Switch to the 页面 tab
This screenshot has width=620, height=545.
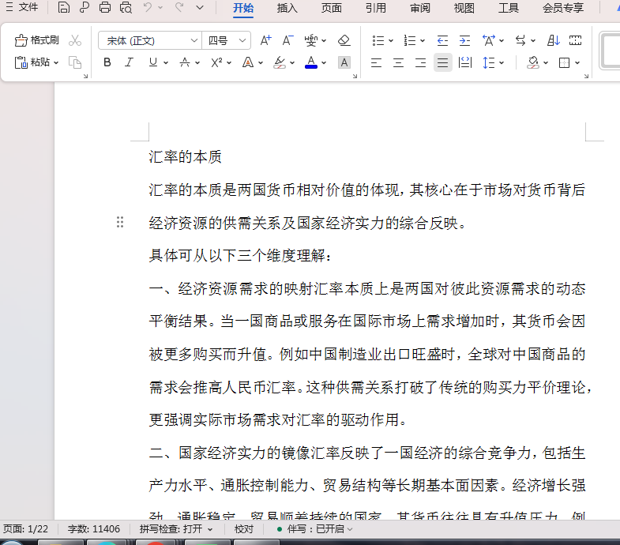click(x=332, y=8)
